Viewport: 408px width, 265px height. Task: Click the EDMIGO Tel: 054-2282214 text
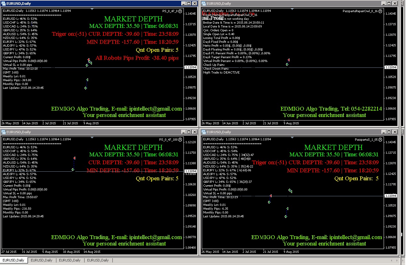tap(331, 109)
